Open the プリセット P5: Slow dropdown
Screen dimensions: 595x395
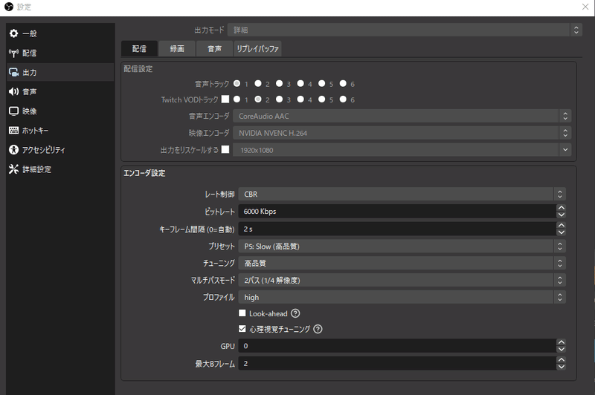point(402,247)
